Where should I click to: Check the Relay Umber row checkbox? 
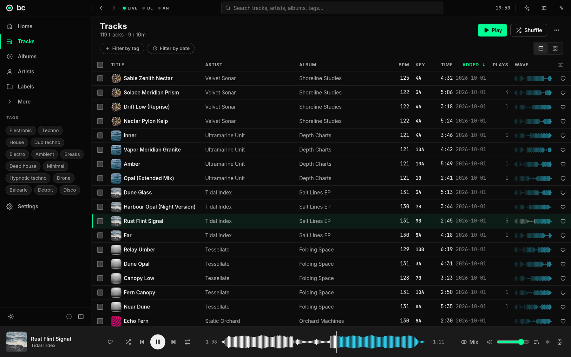pyautogui.click(x=100, y=250)
